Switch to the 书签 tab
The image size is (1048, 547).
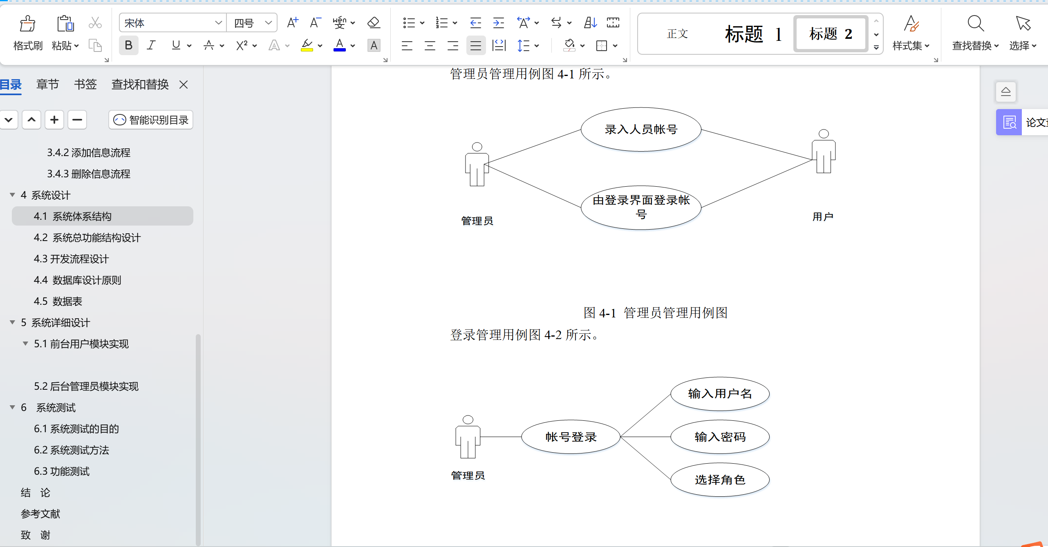(x=85, y=85)
